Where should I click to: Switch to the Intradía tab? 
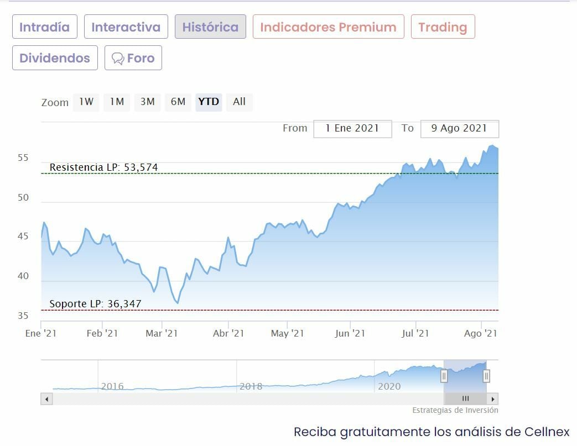(45, 27)
